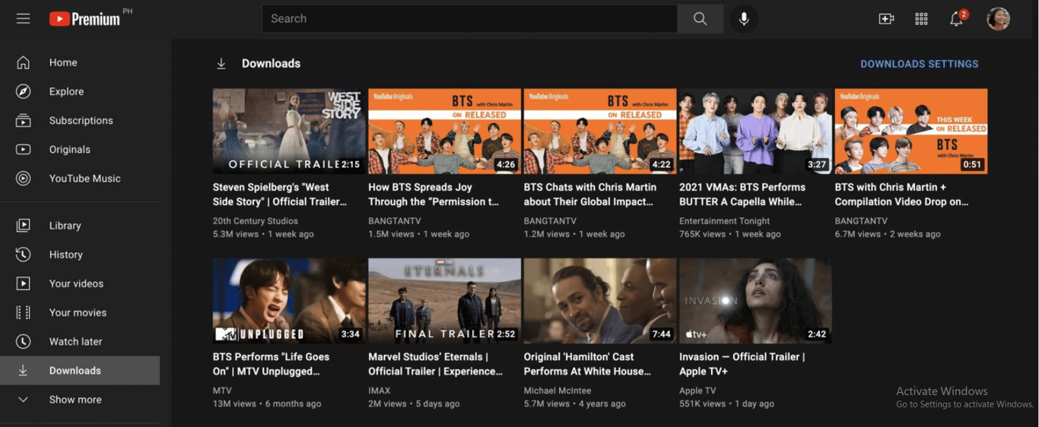Click the YouTube Premium logo

click(84, 19)
